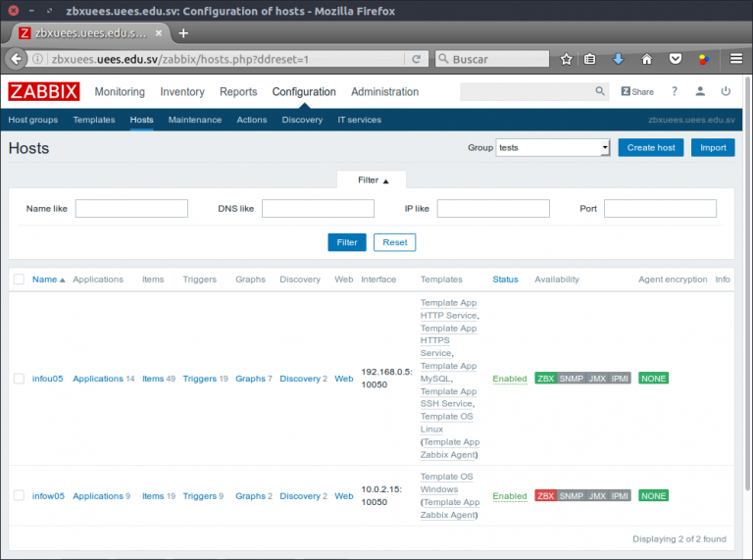Screen dimensions: 753x560
Task: Click the page vertical scrollbar
Action: tap(747, 283)
